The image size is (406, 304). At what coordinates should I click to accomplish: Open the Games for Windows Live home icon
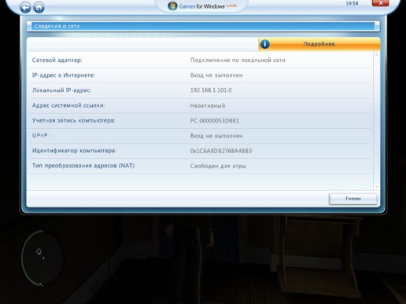(x=39, y=7)
